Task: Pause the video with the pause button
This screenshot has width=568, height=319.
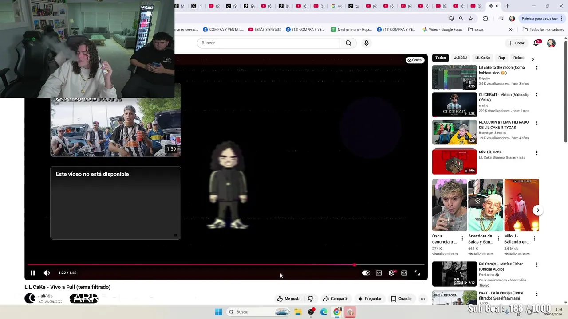Action: tap(33, 273)
